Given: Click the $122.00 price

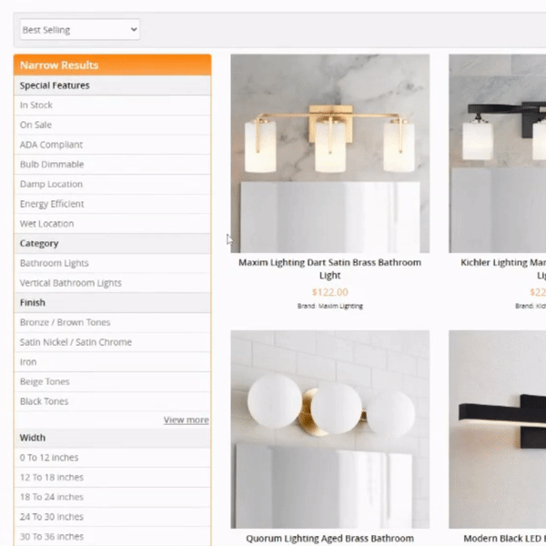Looking at the screenshot, I should tap(329, 292).
